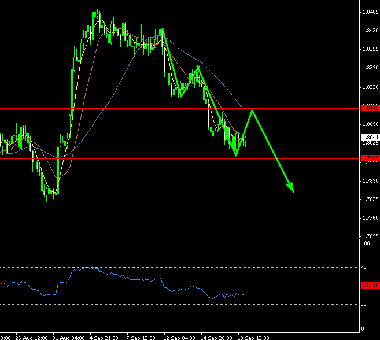Click the 4 Sep 21:00 time label
The width and height of the screenshot is (380, 340).
pos(104,338)
